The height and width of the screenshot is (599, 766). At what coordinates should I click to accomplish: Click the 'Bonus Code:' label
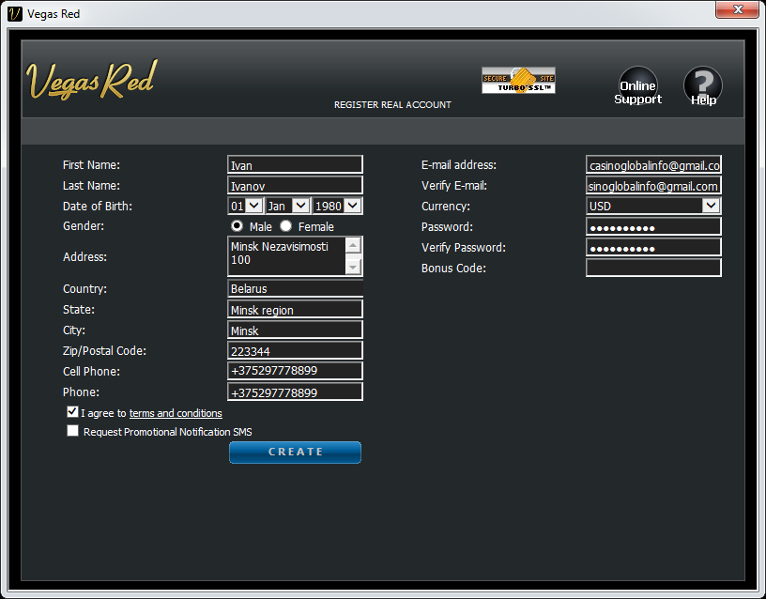(x=453, y=269)
